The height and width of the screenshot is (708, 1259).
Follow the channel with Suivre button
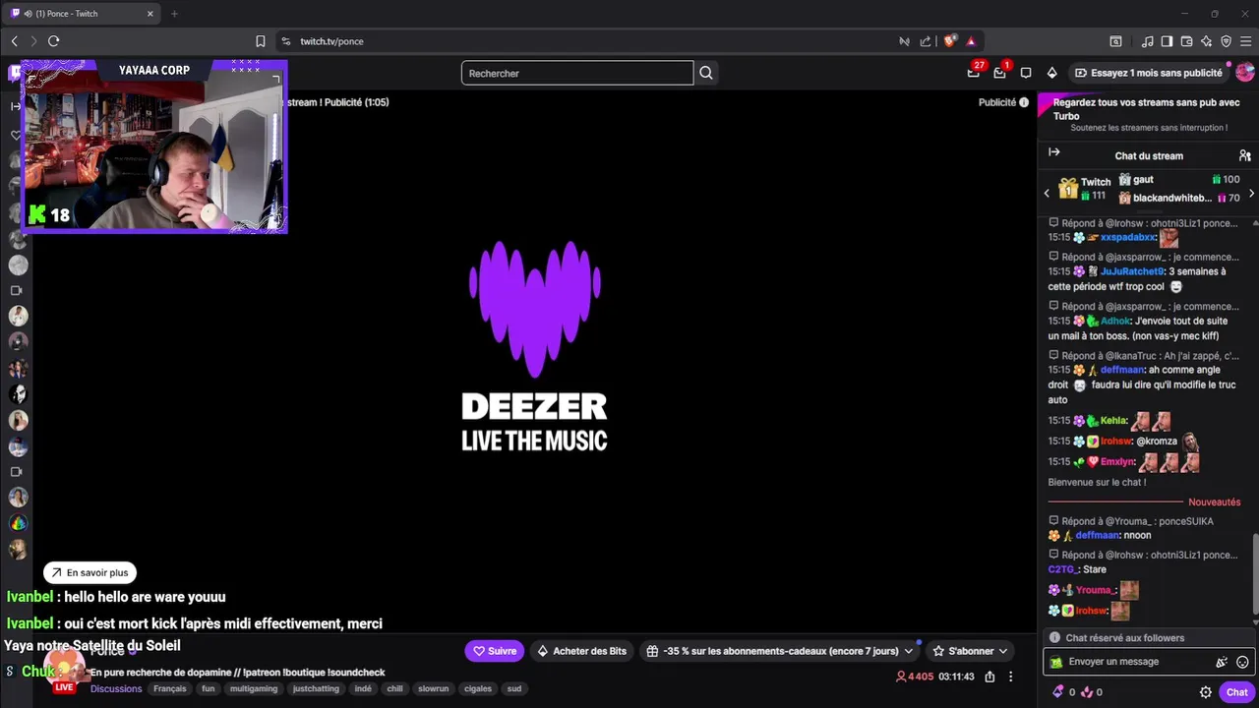pyautogui.click(x=495, y=651)
